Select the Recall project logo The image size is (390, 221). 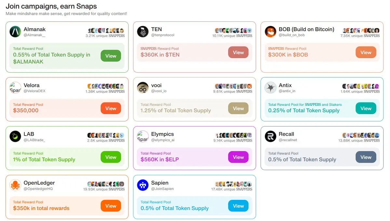[x=270, y=136]
